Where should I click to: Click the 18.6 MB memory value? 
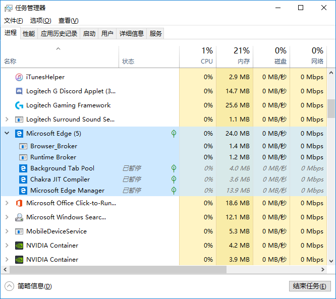click(238, 203)
